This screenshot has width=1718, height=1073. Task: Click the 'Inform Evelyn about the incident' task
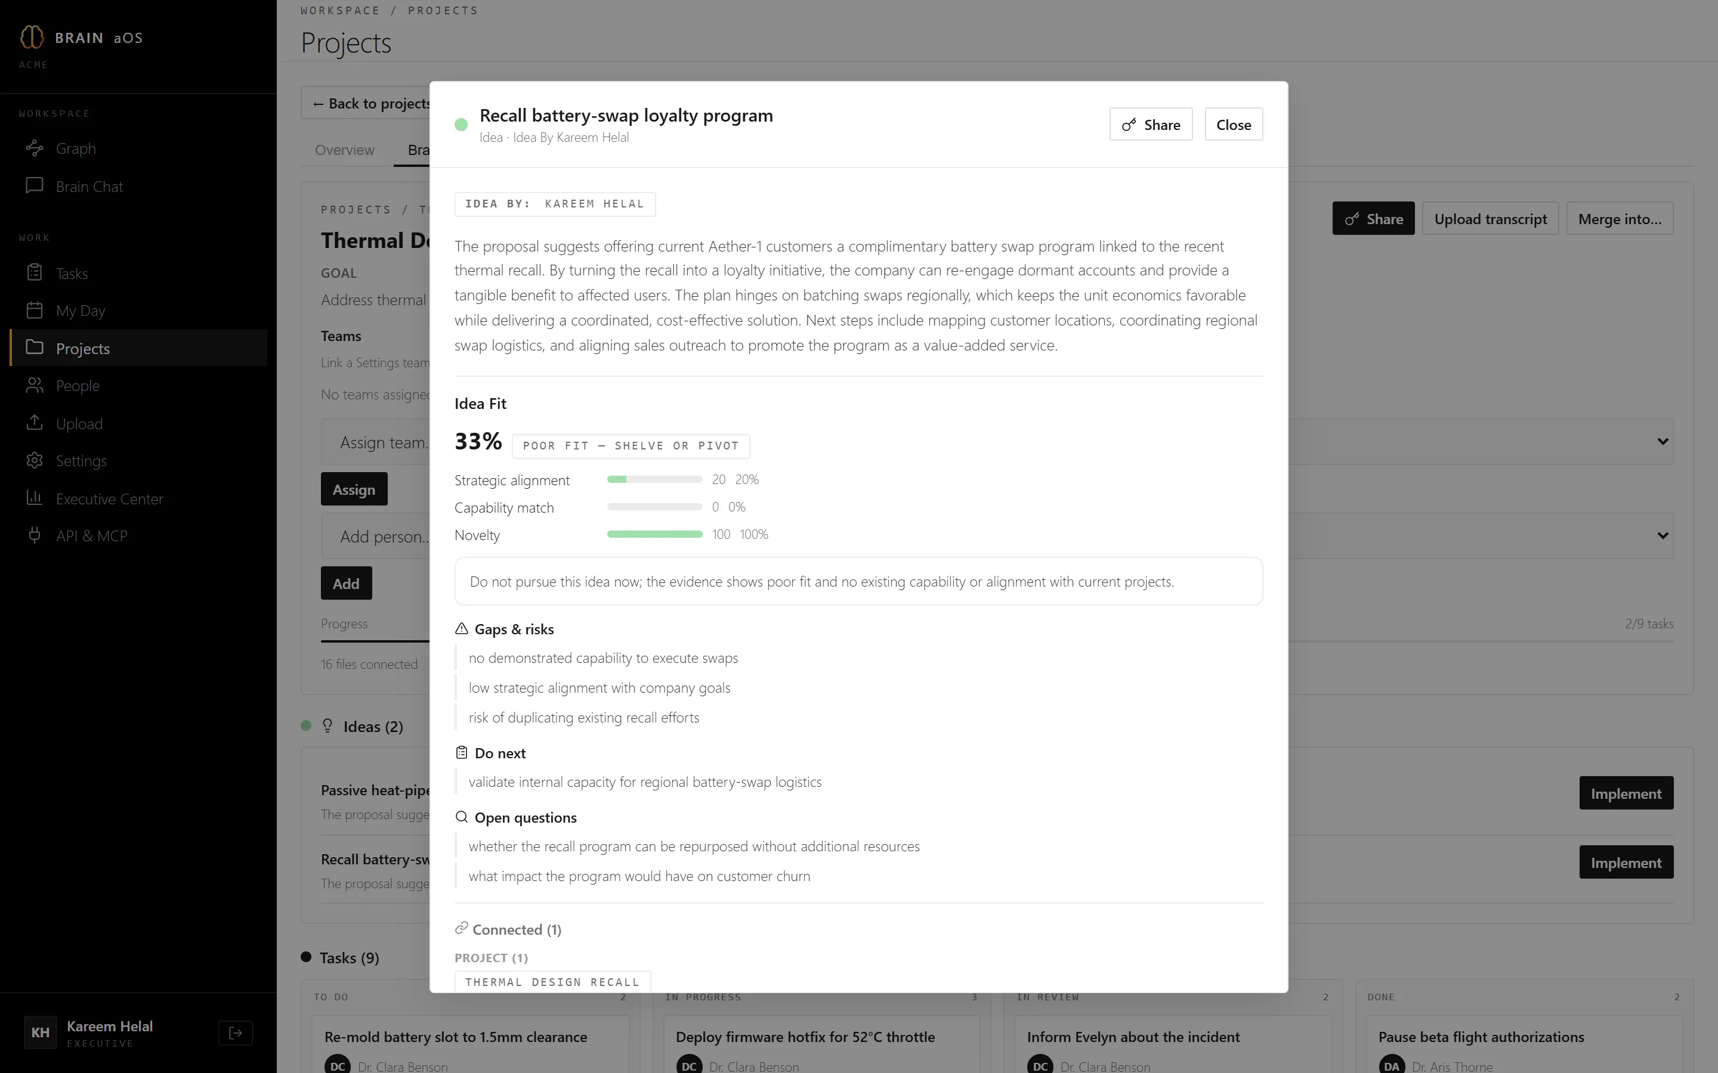coord(1133,1037)
